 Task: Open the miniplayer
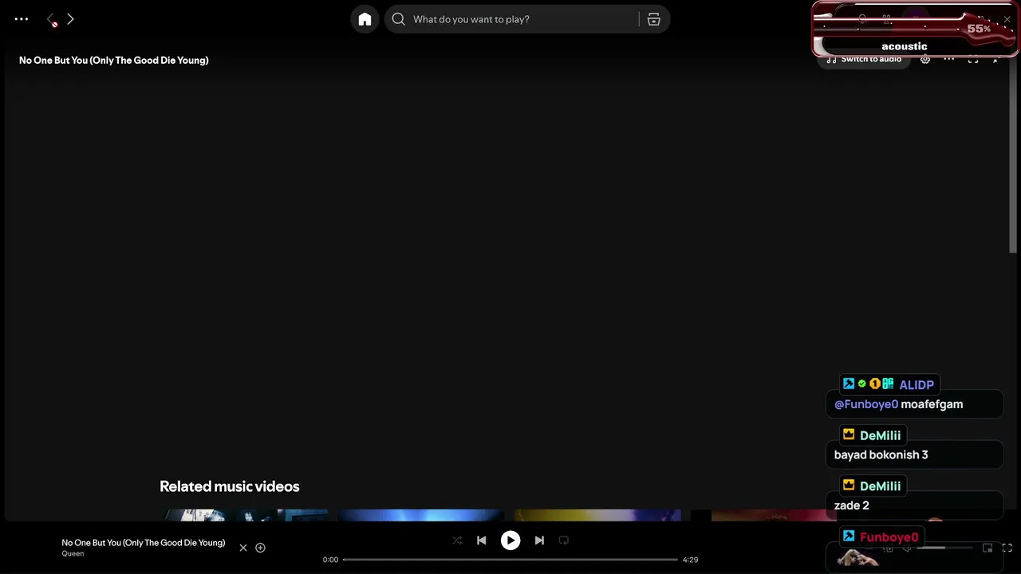pyautogui.click(x=987, y=548)
